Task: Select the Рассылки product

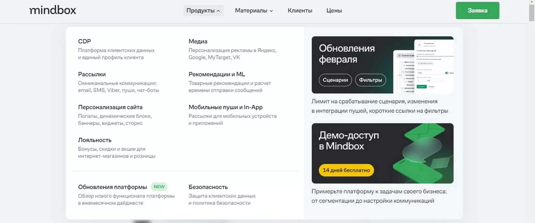Action: pyautogui.click(x=92, y=74)
